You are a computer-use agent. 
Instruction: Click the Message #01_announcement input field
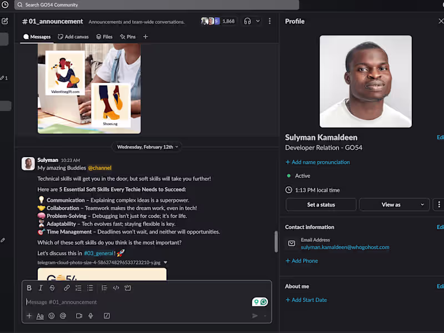136,302
